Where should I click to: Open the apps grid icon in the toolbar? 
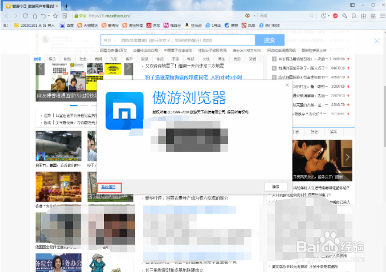tap(373, 16)
